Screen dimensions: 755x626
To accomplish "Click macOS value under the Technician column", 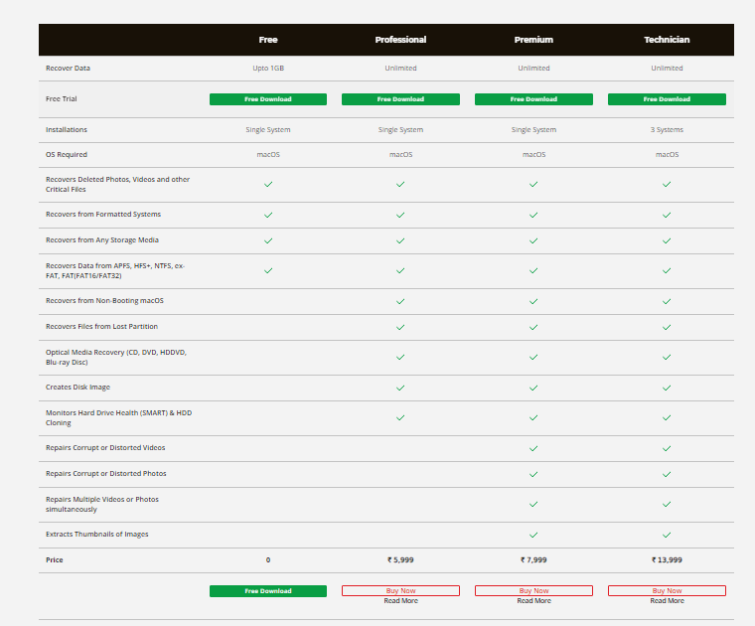I will [667, 155].
